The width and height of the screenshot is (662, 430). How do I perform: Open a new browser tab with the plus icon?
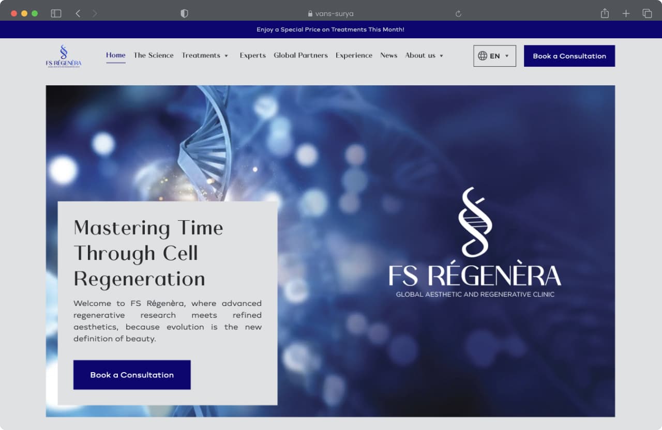click(626, 13)
